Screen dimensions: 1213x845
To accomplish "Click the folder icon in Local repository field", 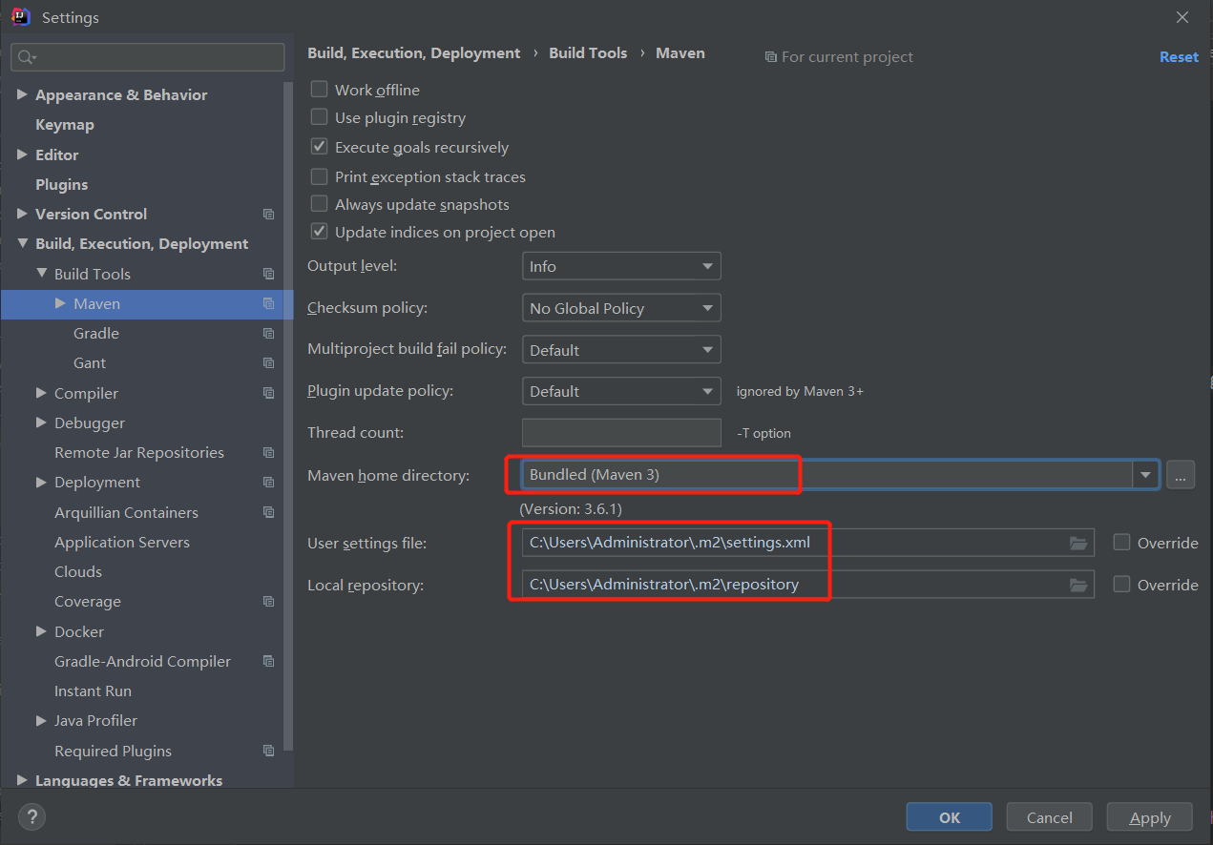I will [x=1078, y=585].
